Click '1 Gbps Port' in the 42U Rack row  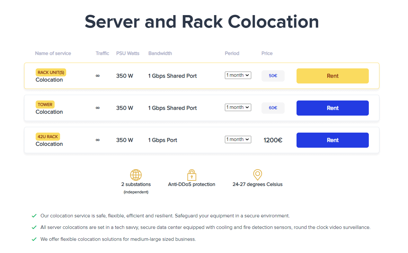tap(163, 140)
